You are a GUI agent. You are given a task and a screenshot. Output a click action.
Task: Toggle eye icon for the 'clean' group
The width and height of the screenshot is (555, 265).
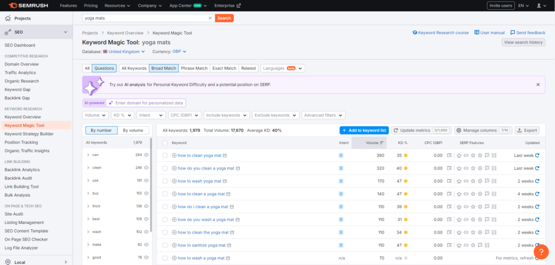click(x=146, y=167)
